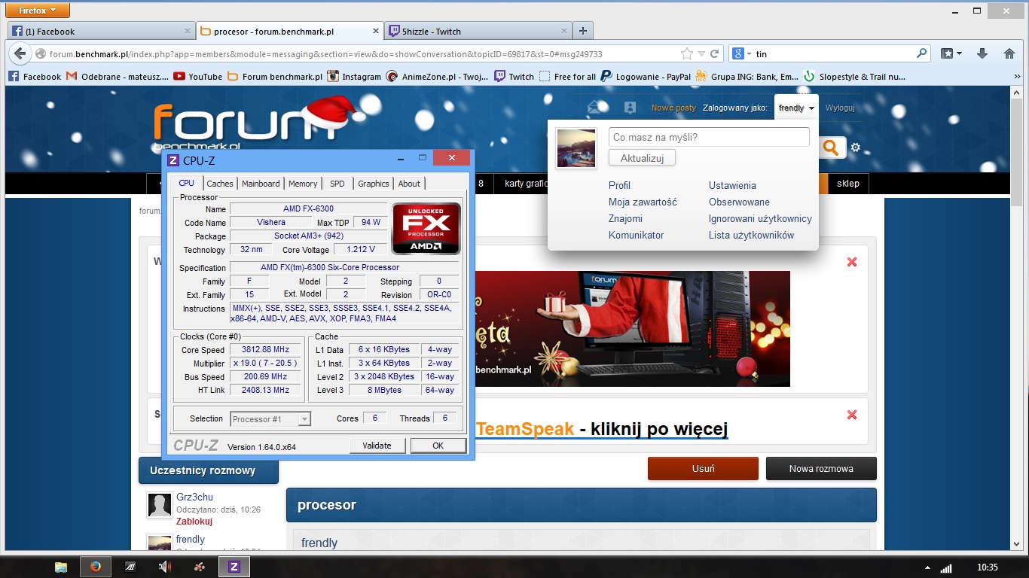Open Ignorowani użytkownicy link
1029x578 pixels.
tap(760, 218)
